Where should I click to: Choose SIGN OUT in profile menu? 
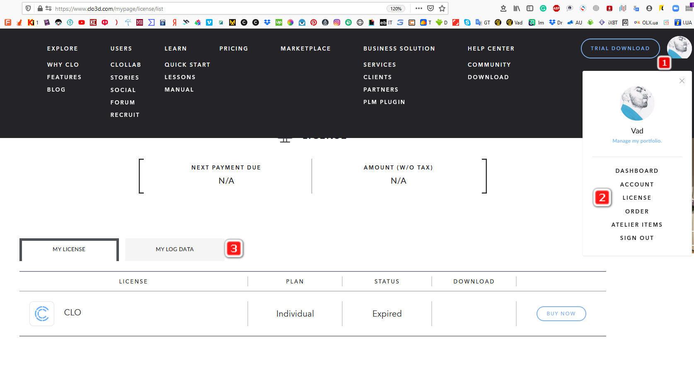pos(637,238)
